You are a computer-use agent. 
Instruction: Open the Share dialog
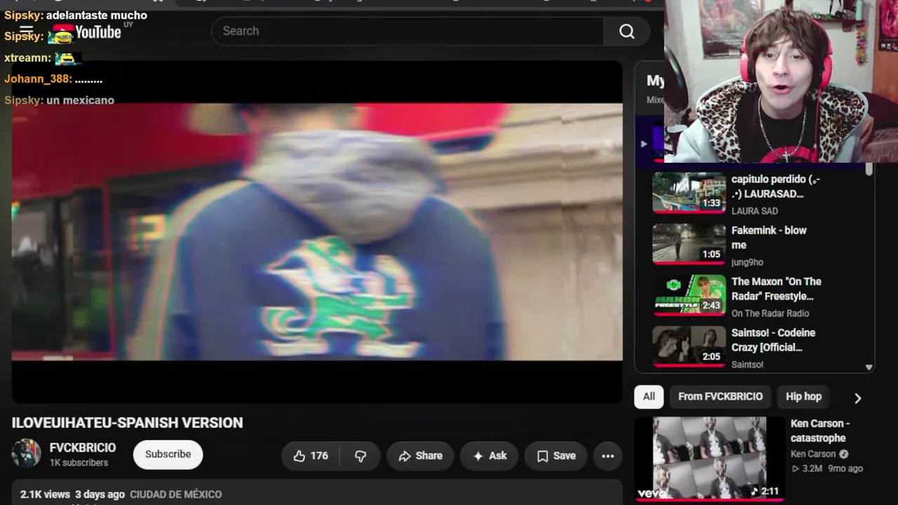pos(420,456)
